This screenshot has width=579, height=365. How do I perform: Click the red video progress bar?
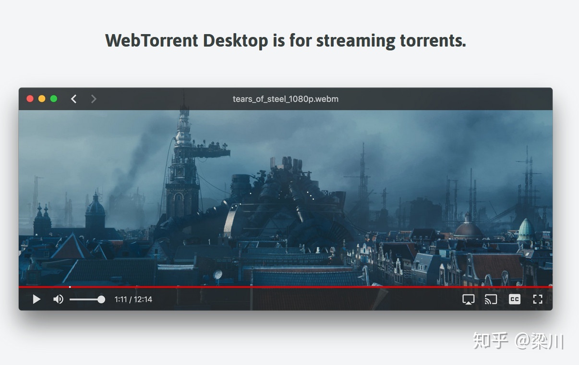(x=286, y=287)
